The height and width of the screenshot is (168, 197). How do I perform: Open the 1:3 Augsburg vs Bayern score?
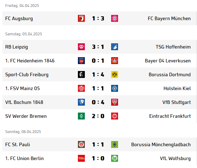[x=98, y=18]
